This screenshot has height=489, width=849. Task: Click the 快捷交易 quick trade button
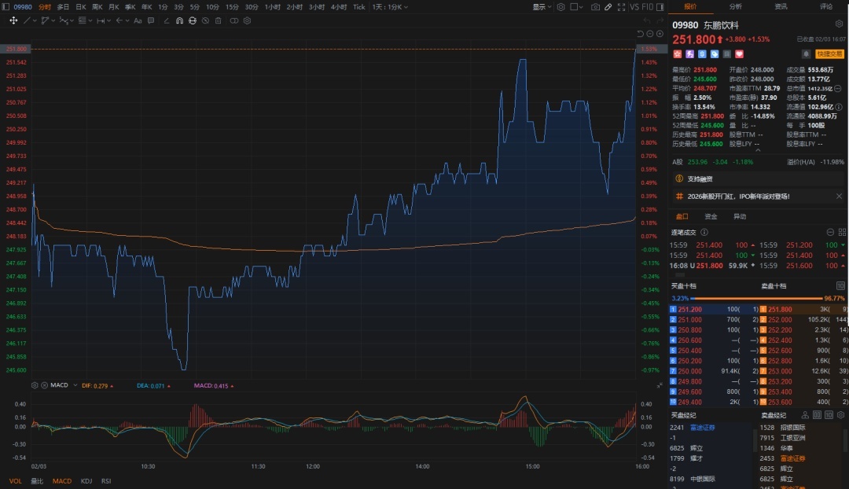[x=829, y=54]
